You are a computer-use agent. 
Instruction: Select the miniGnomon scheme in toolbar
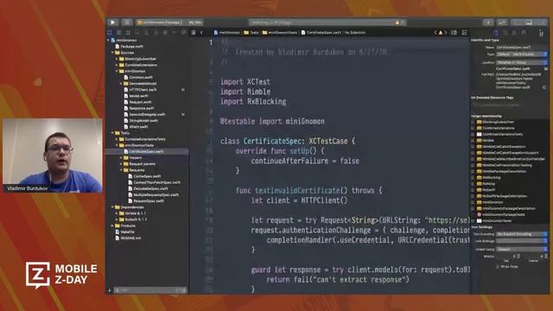(x=159, y=22)
